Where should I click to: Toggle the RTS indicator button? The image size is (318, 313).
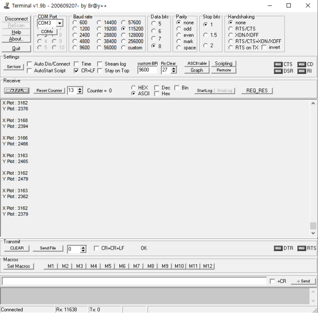coord(301,248)
